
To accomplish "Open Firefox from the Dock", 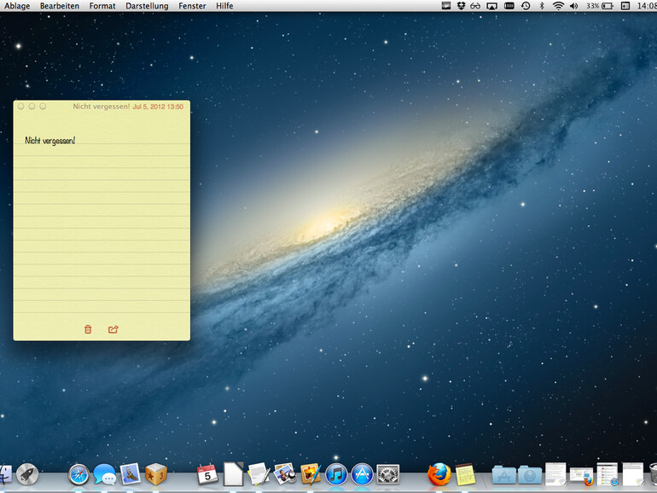I will tap(439, 474).
